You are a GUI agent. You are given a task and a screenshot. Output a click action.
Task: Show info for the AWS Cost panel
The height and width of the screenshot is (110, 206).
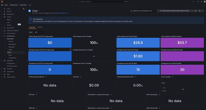tap(37, 108)
